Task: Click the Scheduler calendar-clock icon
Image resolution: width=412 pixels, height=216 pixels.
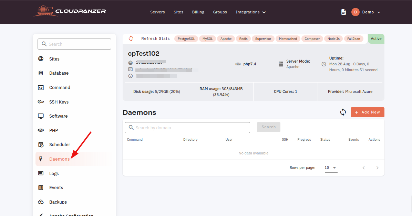Action: coord(41,144)
